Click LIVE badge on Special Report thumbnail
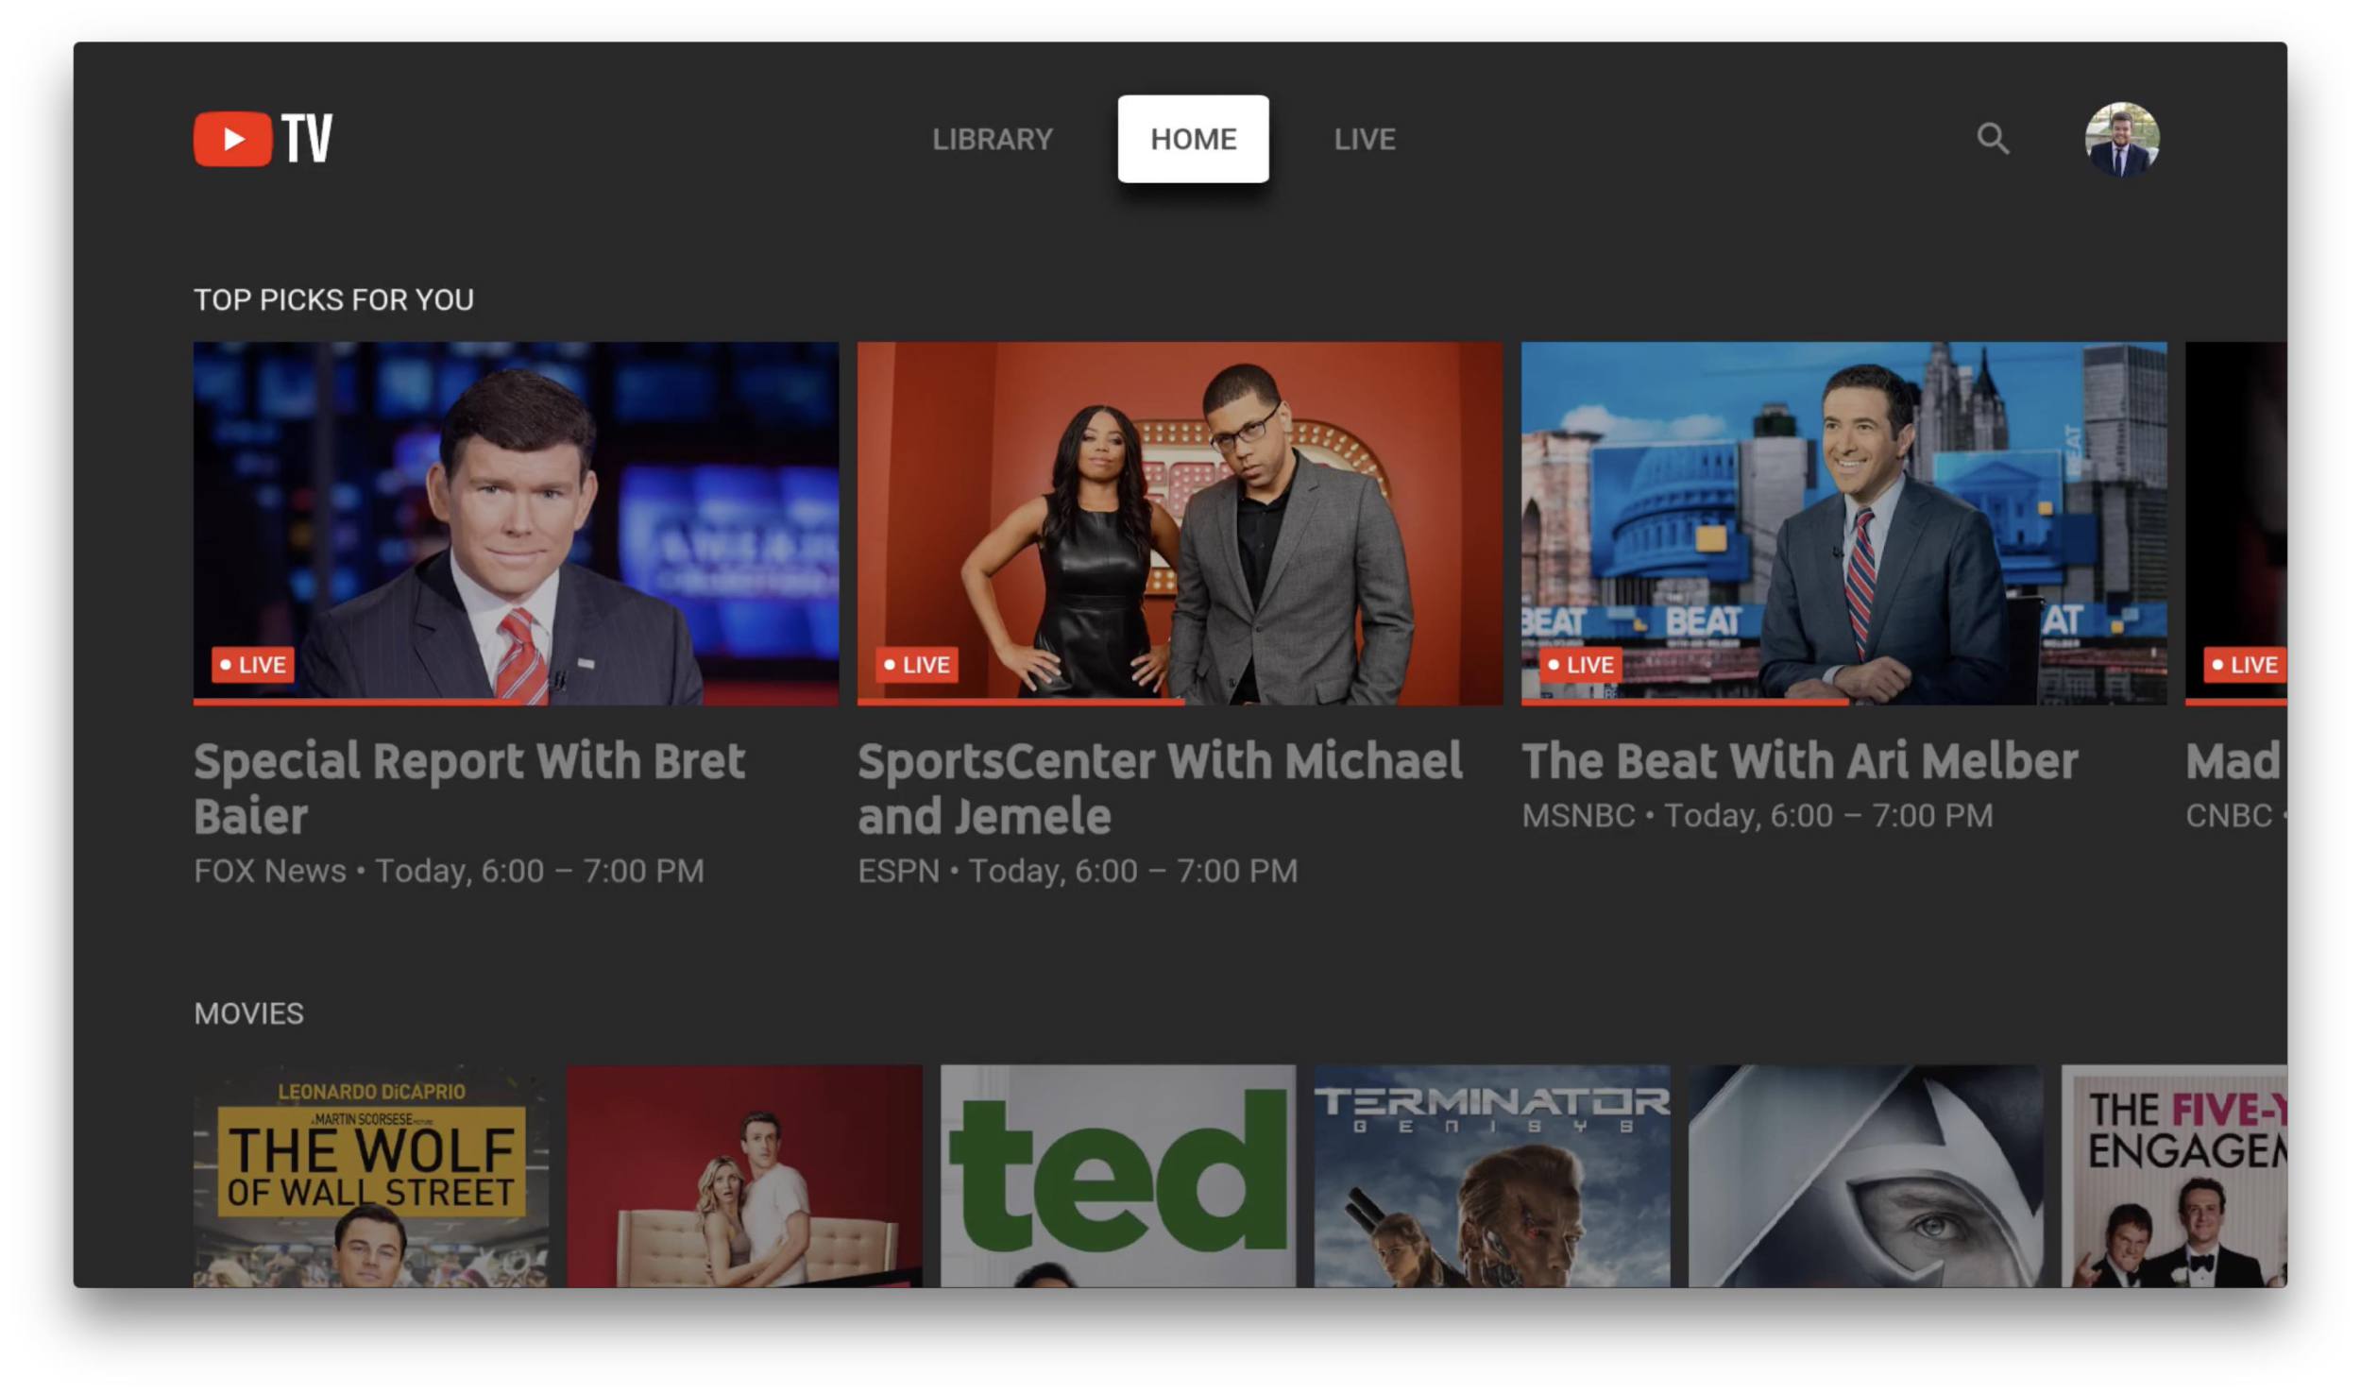Screen dimensions: 2361x1393 [253, 665]
